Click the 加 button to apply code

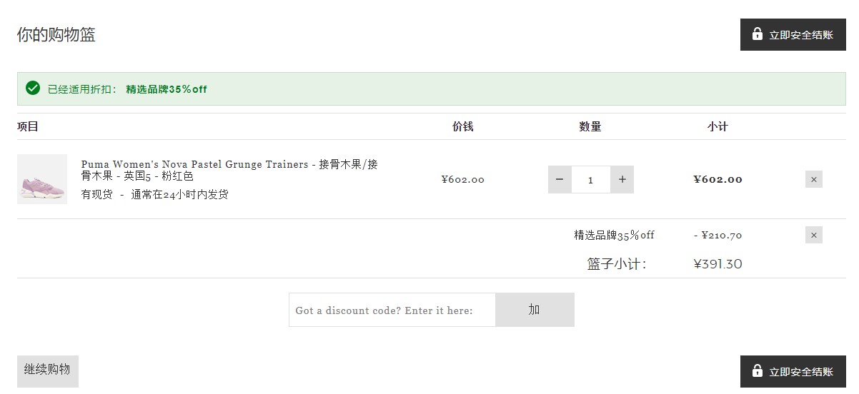click(535, 310)
